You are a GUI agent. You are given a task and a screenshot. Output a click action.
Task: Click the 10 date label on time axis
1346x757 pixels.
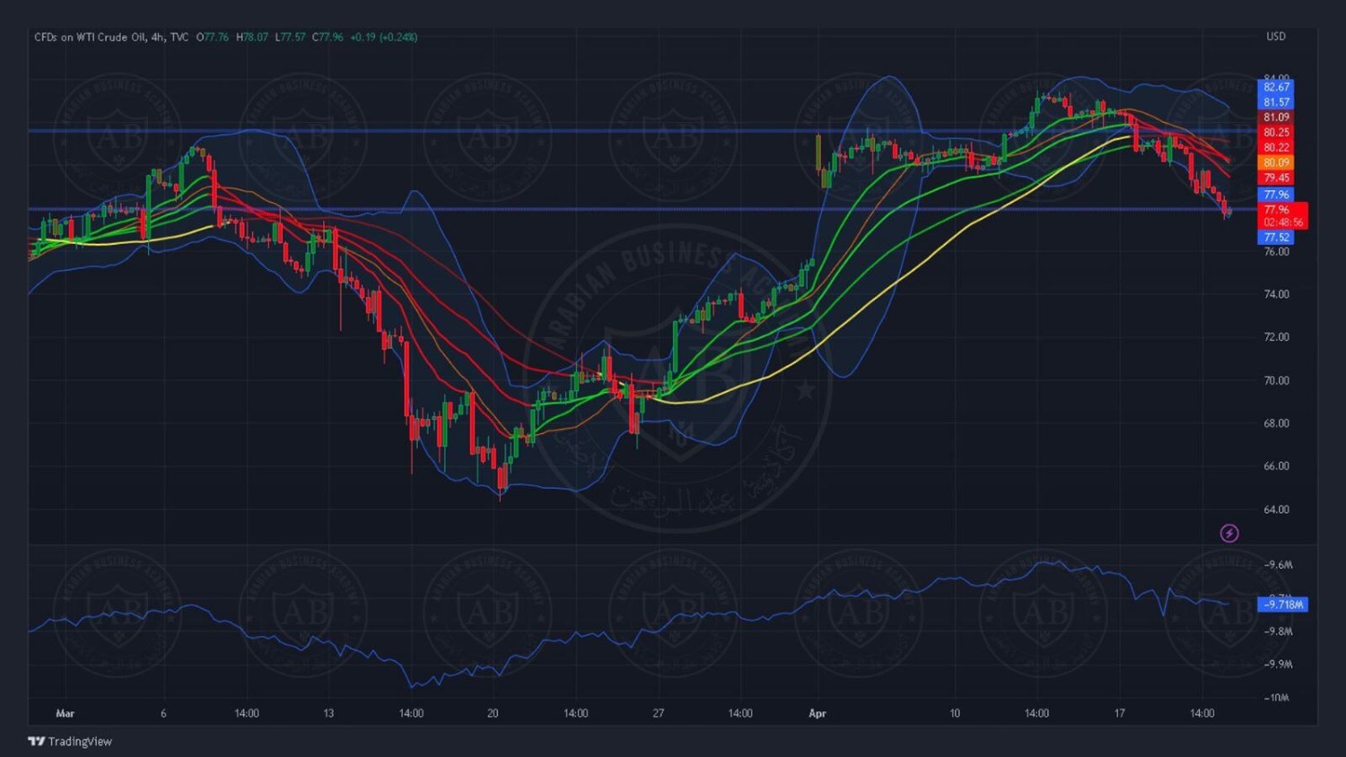pyautogui.click(x=955, y=714)
